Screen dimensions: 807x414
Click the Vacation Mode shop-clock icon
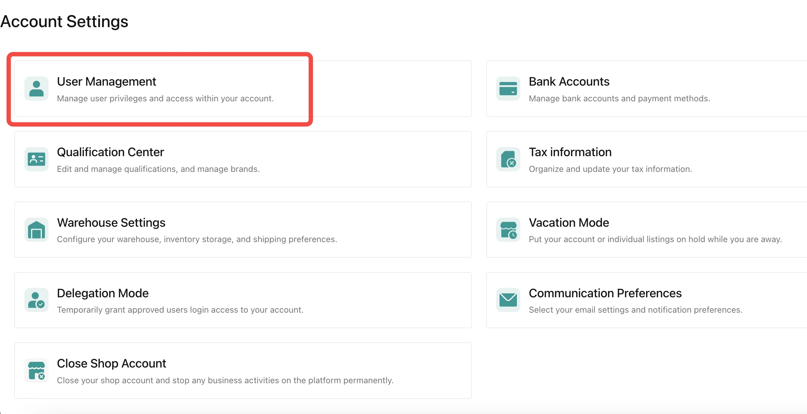pyautogui.click(x=508, y=230)
